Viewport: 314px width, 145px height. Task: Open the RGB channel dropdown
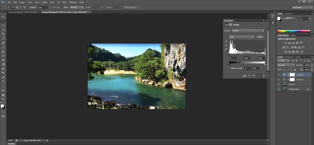[242, 37]
